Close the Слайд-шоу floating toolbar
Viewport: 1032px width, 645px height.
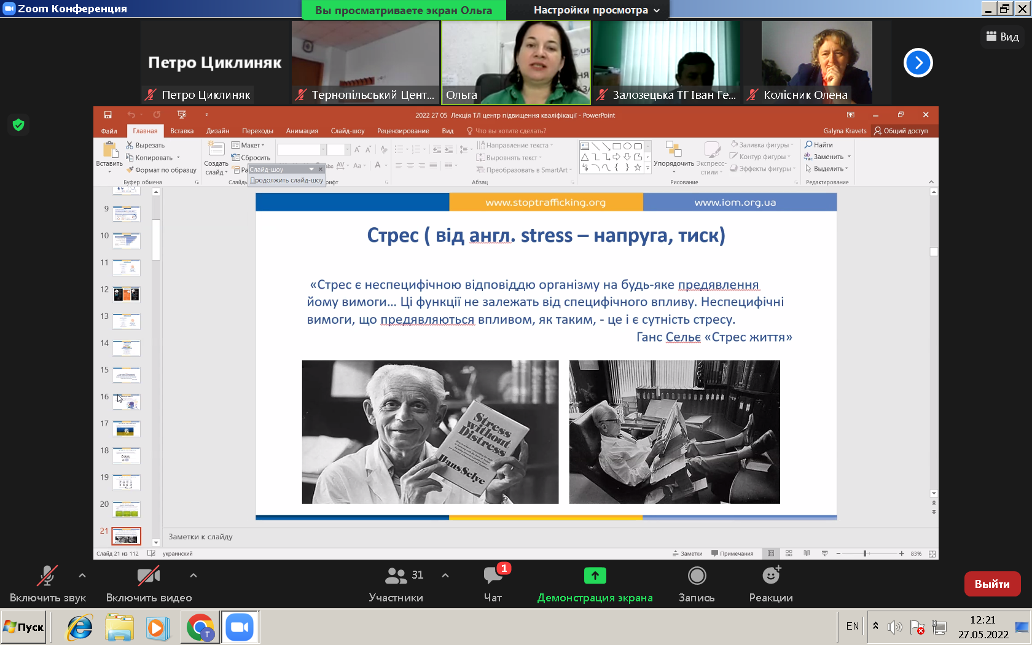click(x=320, y=170)
